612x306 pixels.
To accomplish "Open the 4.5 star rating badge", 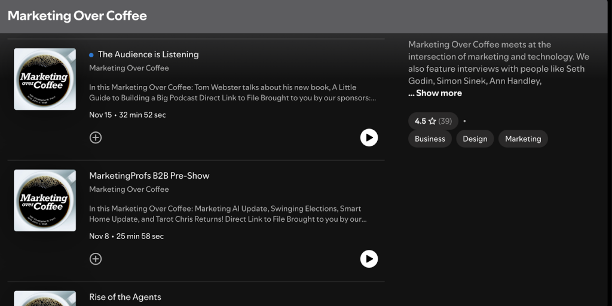I will [433, 121].
